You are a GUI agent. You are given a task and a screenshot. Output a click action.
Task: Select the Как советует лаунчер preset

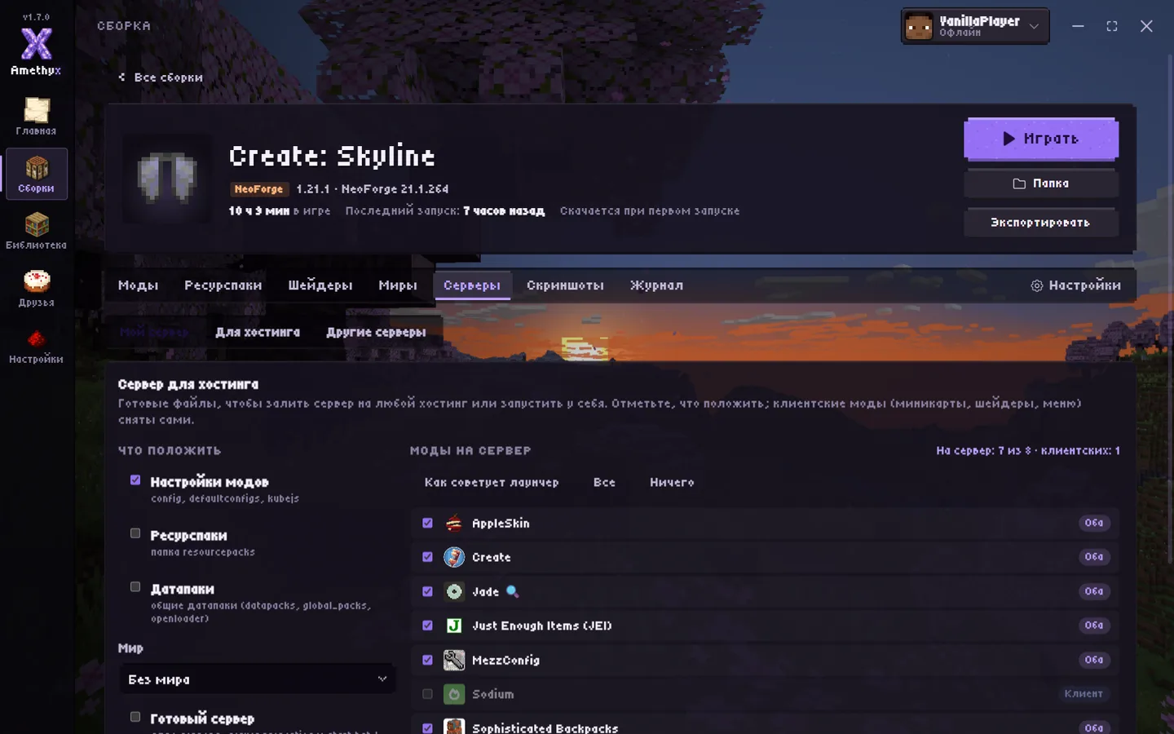[492, 483]
